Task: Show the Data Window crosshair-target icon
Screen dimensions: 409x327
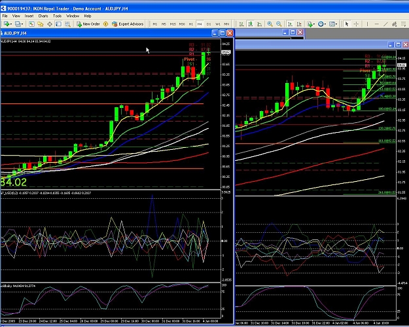Action: click(50, 24)
